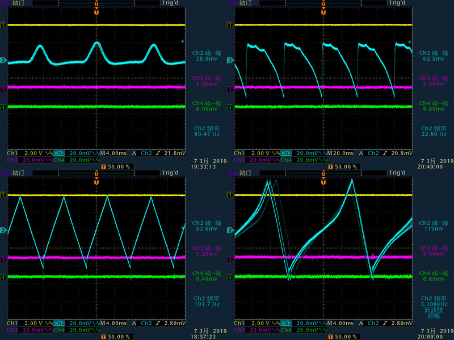Select Ch2 20.0mV scale in 20:09:09 capture
The width and height of the screenshot is (454, 340).
pos(304,323)
